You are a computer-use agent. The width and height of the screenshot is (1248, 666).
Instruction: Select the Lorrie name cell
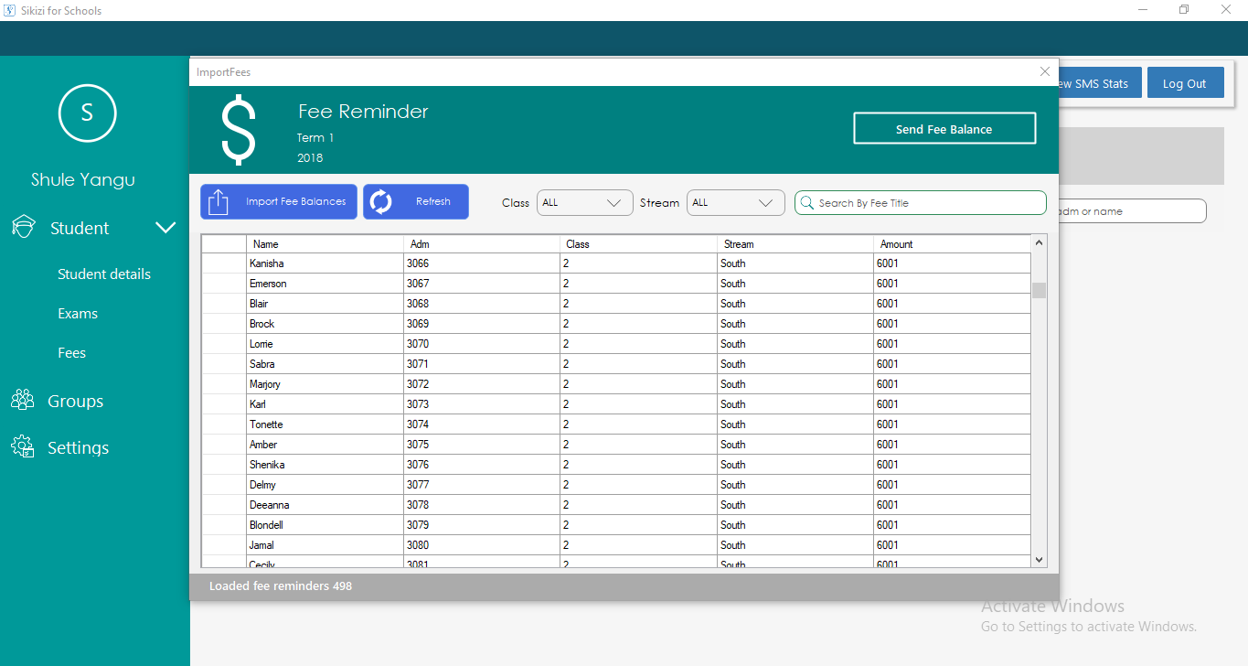pyautogui.click(x=325, y=344)
